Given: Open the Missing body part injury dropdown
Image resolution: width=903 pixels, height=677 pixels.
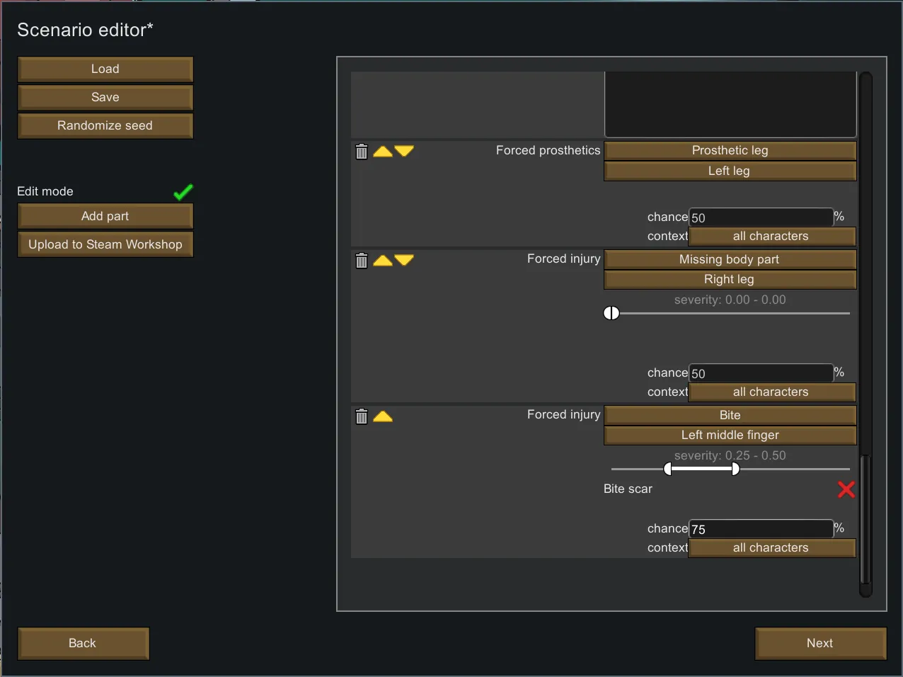Looking at the screenshot, I should point(730,259).
